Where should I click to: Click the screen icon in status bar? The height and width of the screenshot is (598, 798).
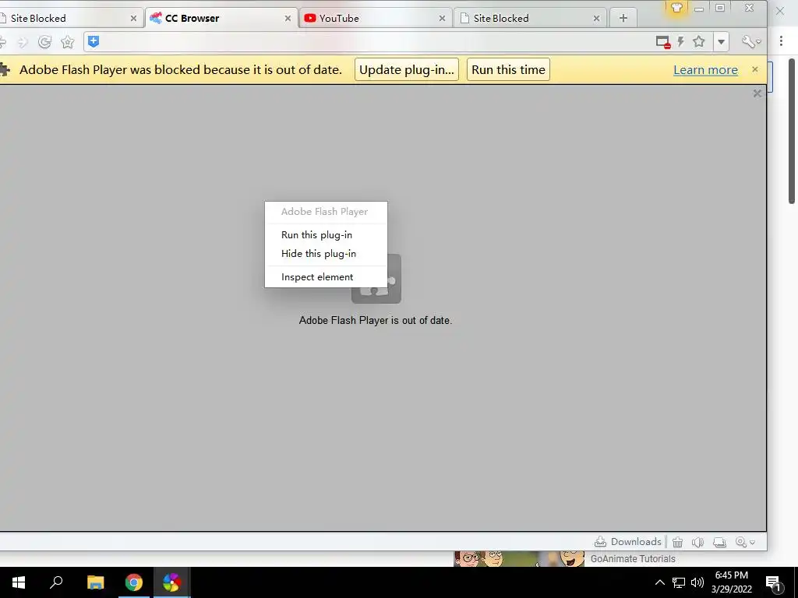point(719,542)
